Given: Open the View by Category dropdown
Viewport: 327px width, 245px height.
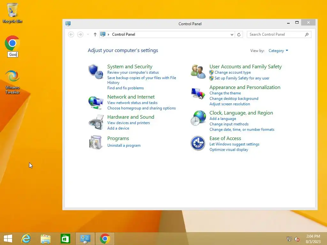Looking at the screenshot, I should (278, 51).
